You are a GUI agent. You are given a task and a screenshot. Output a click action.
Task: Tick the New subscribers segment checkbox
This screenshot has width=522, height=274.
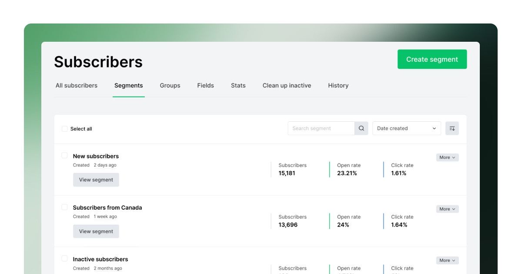click(x=64, y=156)
